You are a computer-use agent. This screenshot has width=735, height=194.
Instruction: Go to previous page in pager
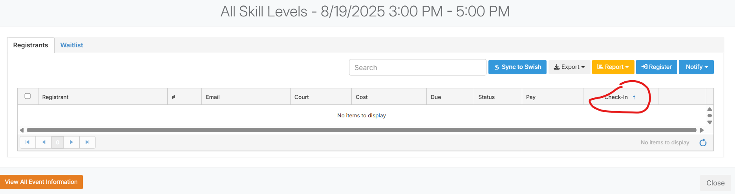(44, 142)
